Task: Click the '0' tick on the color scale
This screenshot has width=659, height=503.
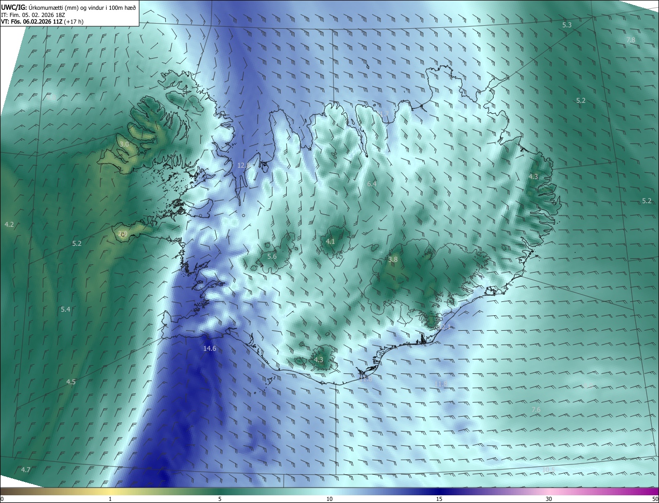Action: 2,499
